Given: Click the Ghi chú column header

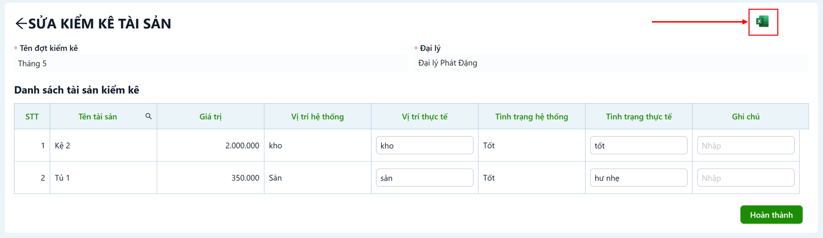Looking at the screenshot, I should pos(745,117).
